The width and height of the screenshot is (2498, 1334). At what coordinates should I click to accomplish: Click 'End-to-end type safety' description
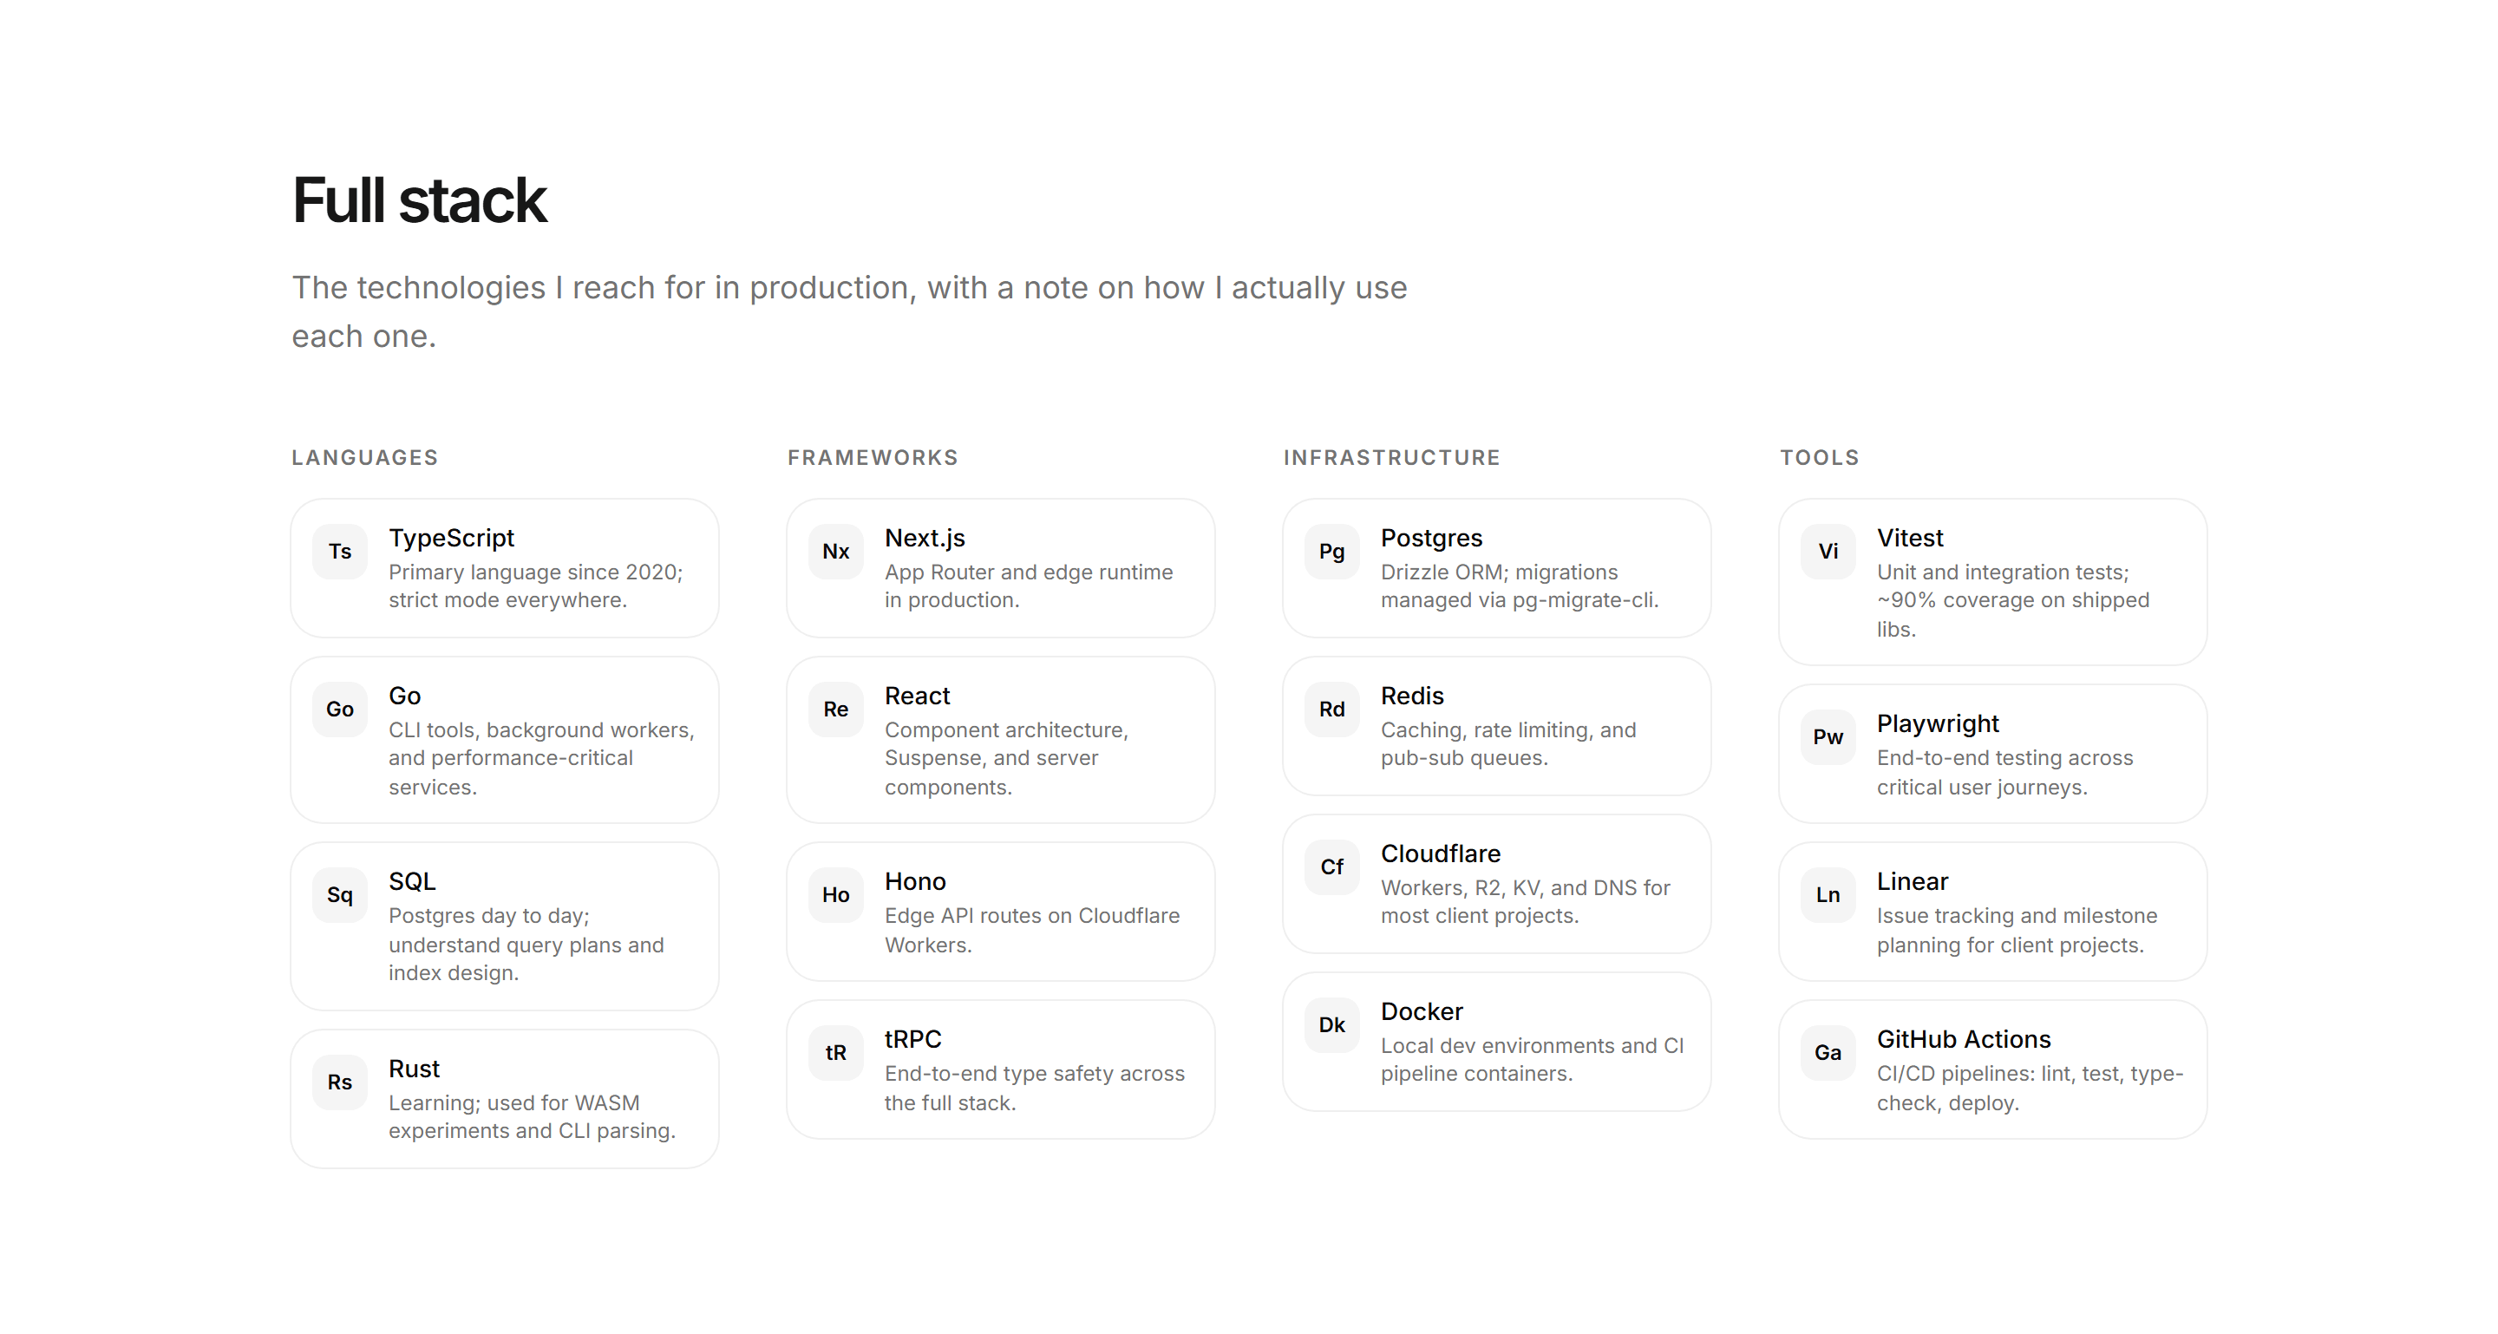1035,1089
